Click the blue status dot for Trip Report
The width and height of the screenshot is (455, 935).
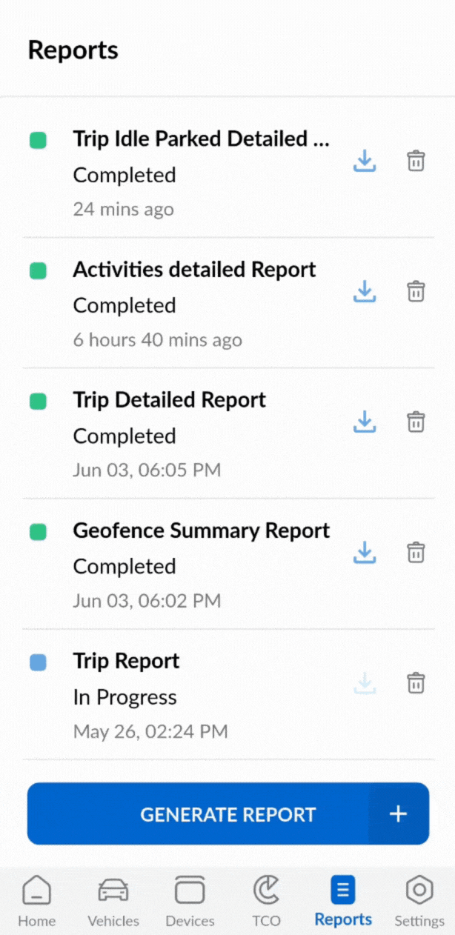pyautogui.click(x=38, y=662)
